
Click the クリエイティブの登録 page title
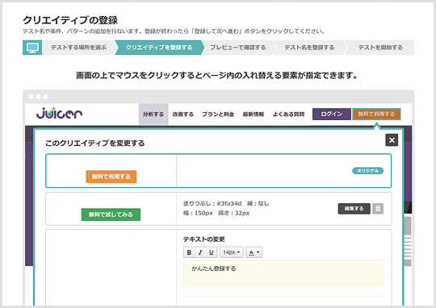[70, 20]
